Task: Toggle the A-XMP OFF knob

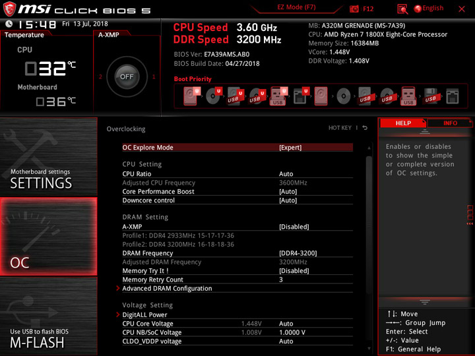Action: [x=127, y=76]
